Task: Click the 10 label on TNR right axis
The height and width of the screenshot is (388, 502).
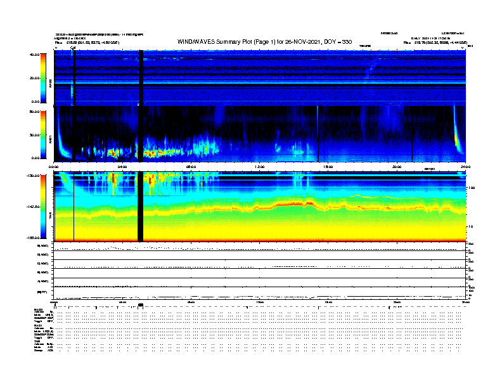Action: pyautogui.click(x=470, y=226)
